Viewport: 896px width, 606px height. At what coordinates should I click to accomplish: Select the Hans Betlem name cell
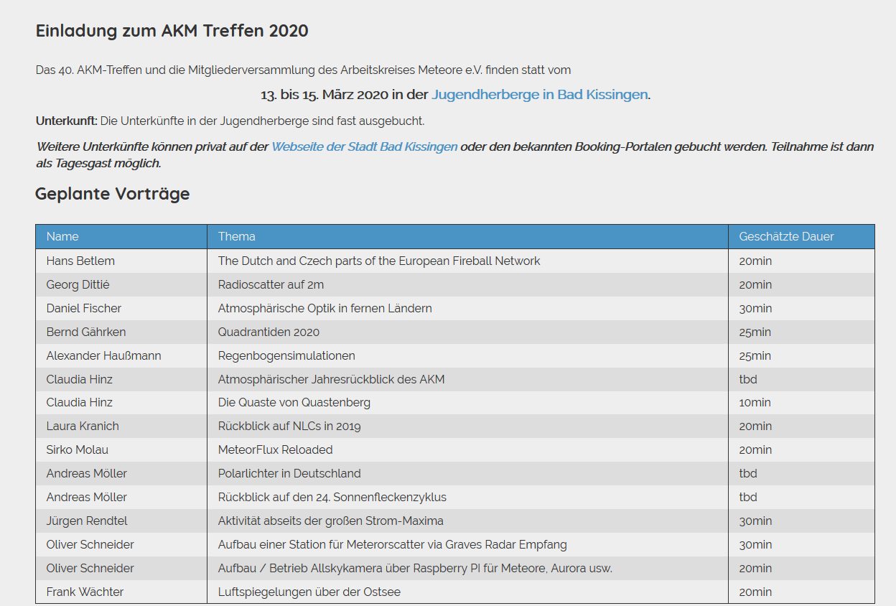click(x=80, y=261)
